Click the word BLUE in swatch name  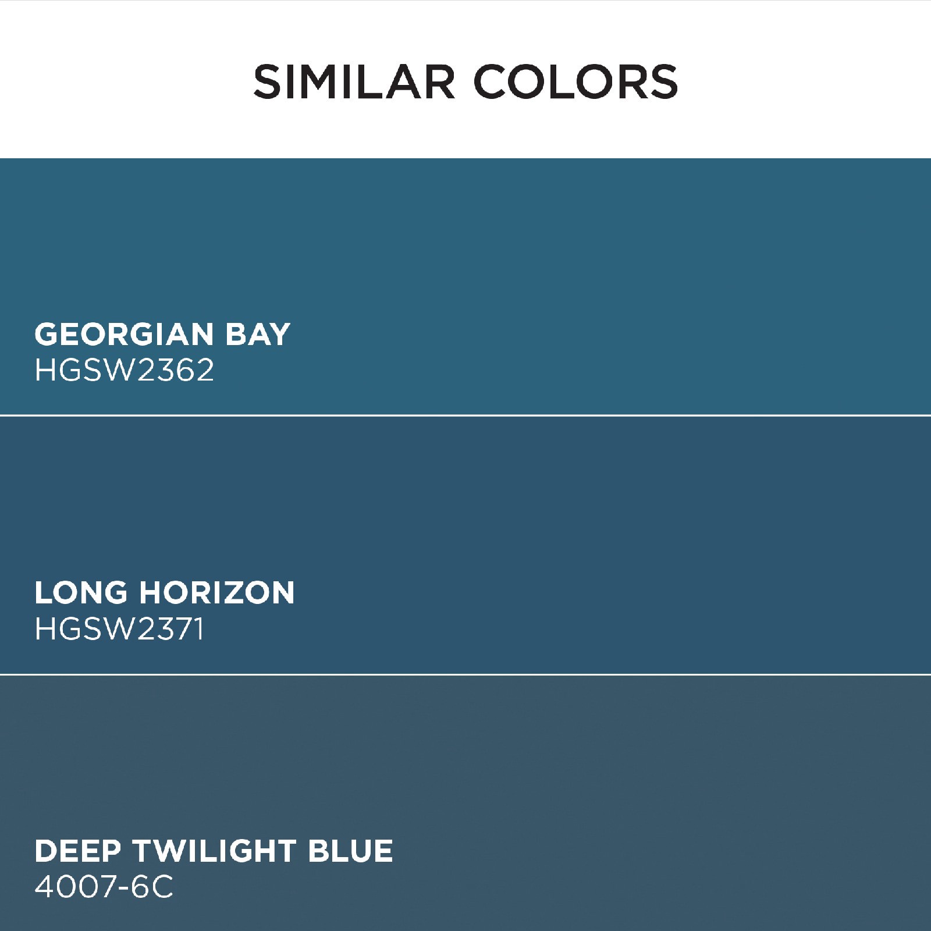pyautogui.click(x=350, y=851)
